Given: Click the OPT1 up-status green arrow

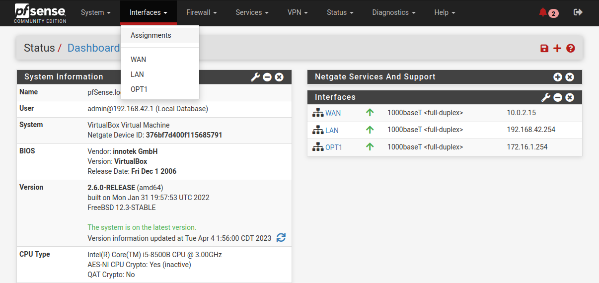Looking at the screenshot, I should 370,147.
